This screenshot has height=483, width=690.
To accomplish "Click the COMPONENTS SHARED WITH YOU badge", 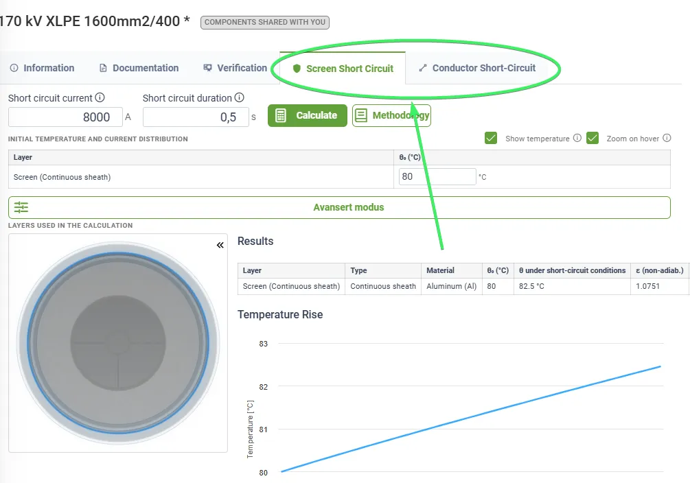I will [x=264, y=22].
